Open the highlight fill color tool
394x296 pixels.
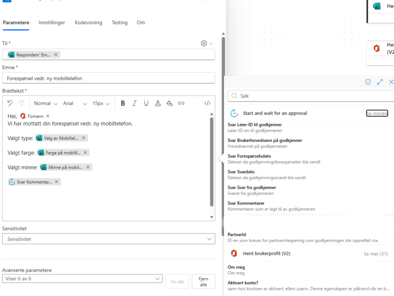(x=169, y=103)
